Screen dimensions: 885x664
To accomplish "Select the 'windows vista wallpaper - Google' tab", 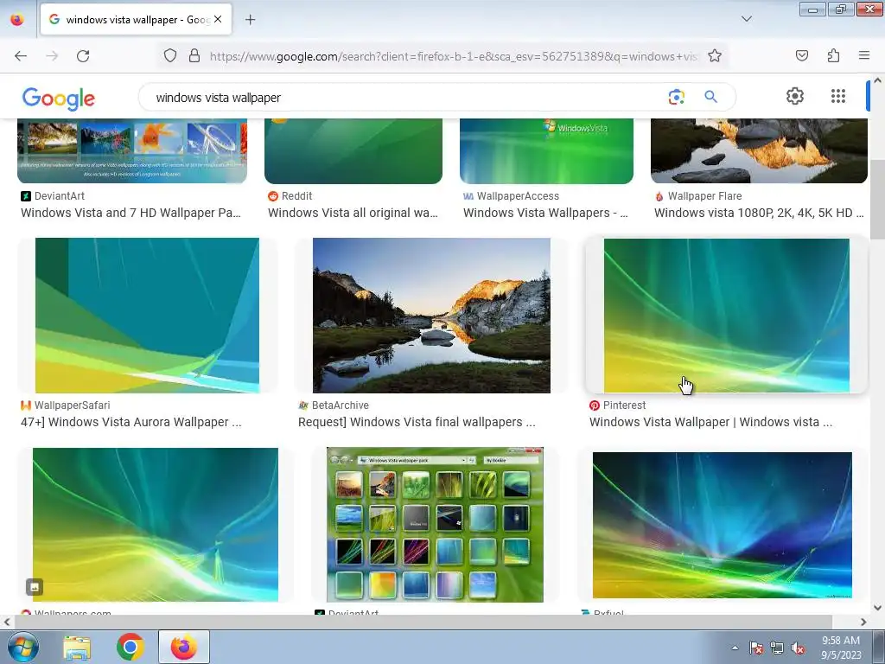I will 136,20.
